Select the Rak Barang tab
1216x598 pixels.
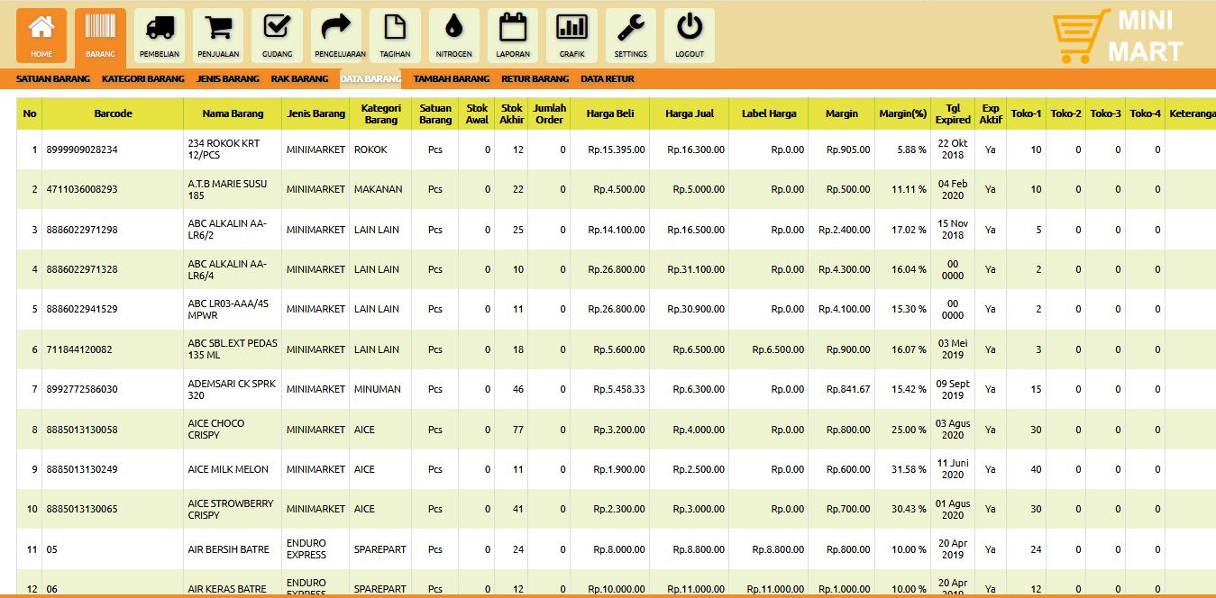tap(299, 79)
